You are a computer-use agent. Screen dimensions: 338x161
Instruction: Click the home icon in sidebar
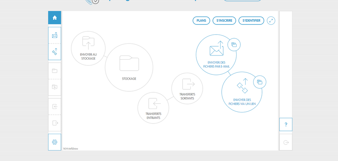tap(54, 18)
